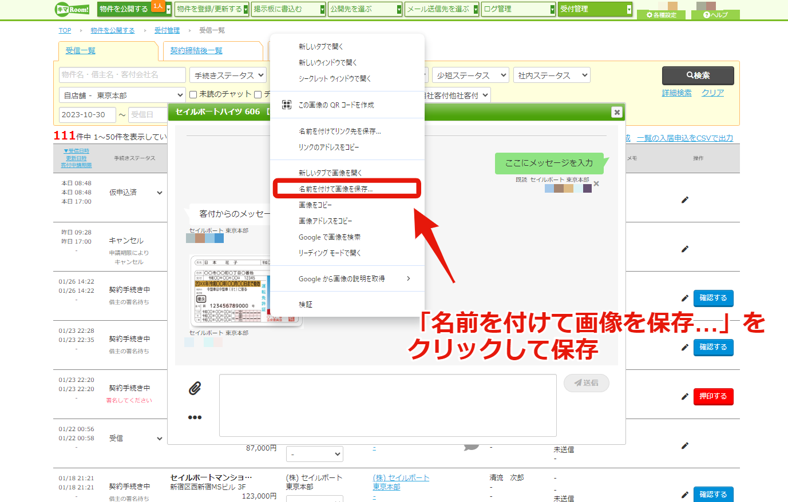The height and width of the screenshot is (502, 788).
Task: Select 新しいタブで開く in context menu
Action: [x=347, y=46]
